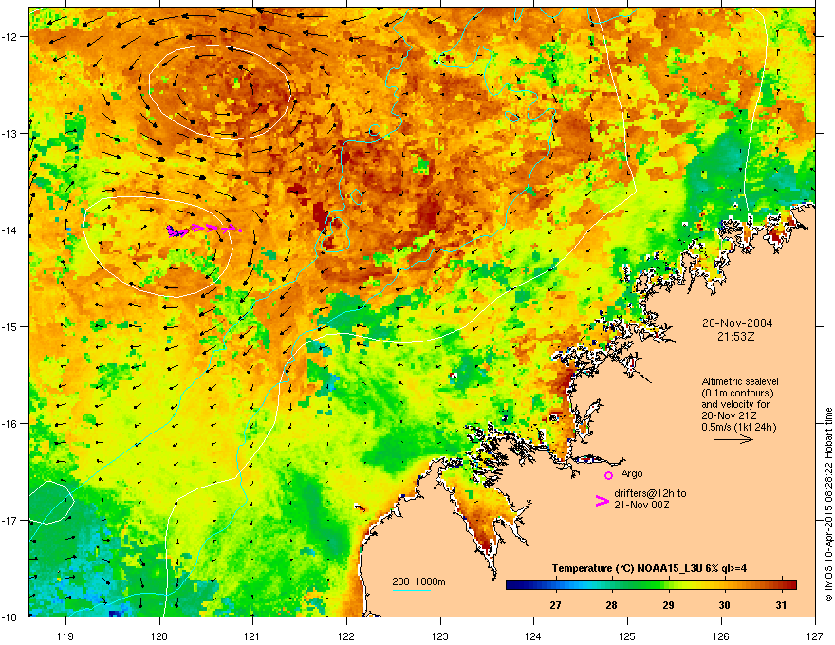This screenshot has width=835, height=645.
Task: Click the '200 1000m' depth label
Action: click(x=418, y=581)
